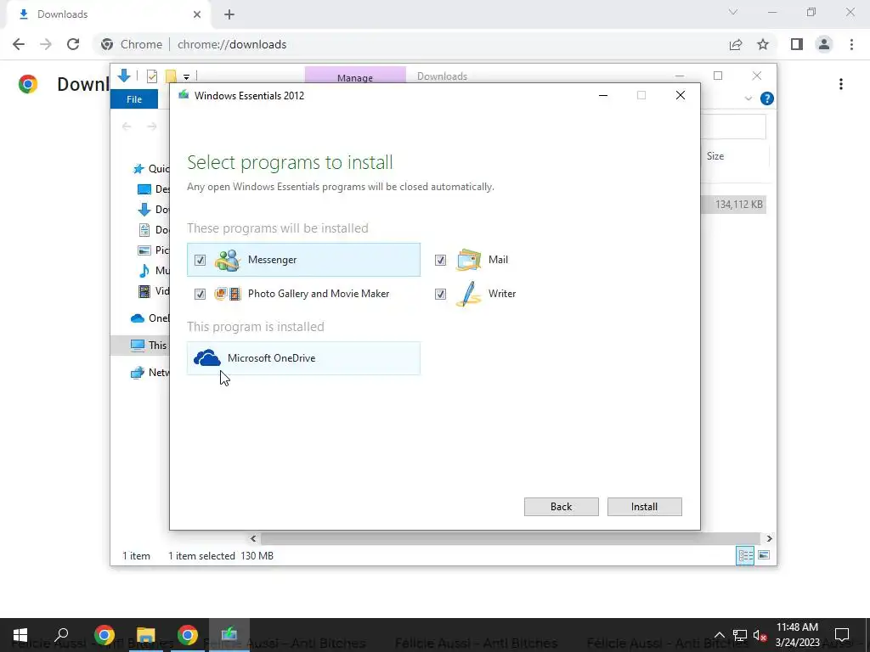
Task: Open the Windows Start menu
Action: (x=20, y=635)
